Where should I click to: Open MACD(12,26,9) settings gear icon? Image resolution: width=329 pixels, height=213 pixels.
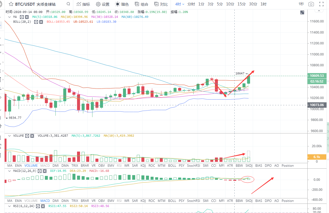pos(39,171)
